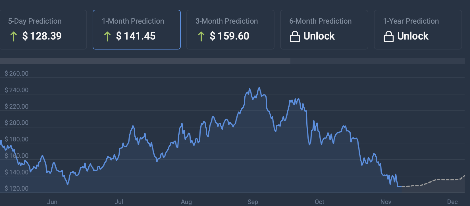Select the 5-Day Prediction card

[x=43, y=30]
